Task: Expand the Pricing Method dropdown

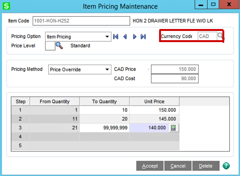Action: coord(107,70)
